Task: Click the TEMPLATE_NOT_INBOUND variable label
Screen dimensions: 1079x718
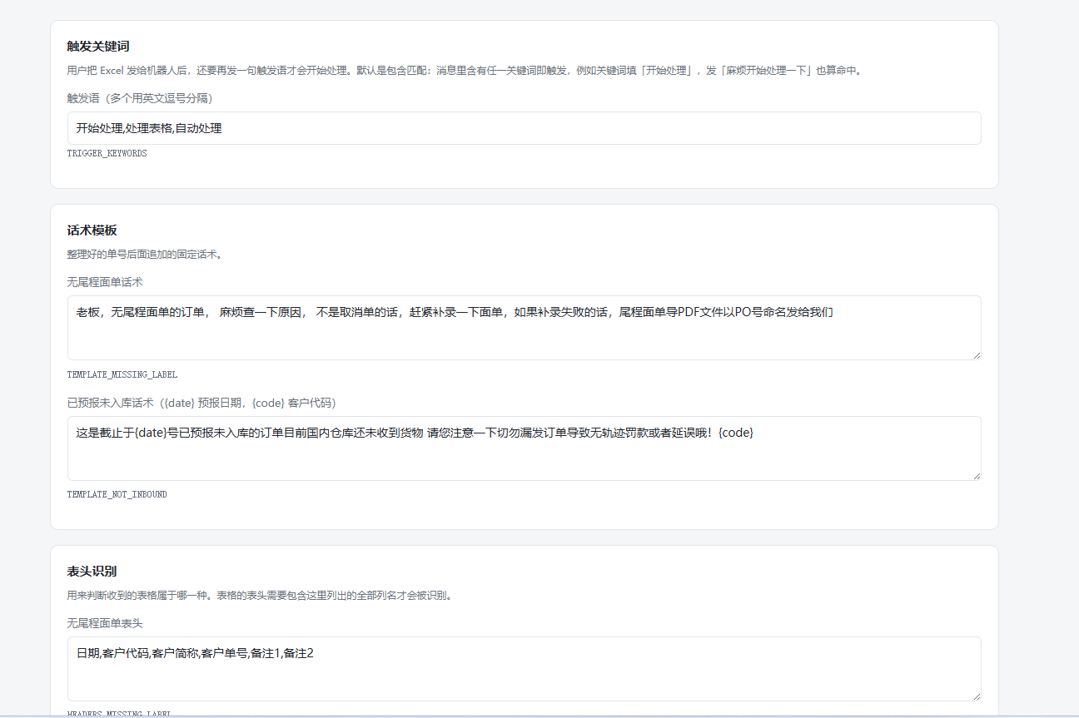Action: (x=117, y=495)
